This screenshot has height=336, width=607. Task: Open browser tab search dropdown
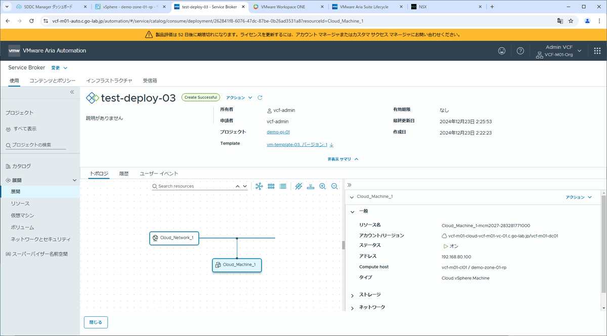8,7
